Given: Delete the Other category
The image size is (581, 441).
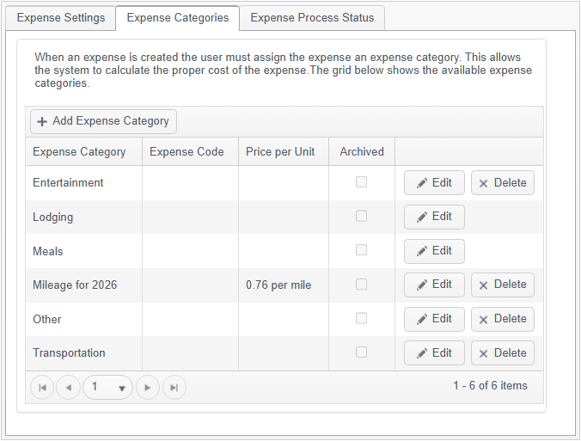Looking at the screenshot, I should 503,319.
